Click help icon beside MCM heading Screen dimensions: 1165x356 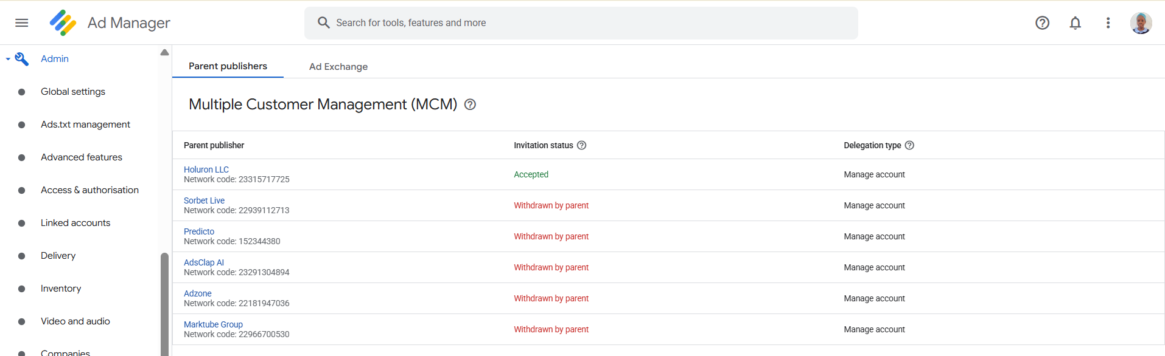(470, 104)
